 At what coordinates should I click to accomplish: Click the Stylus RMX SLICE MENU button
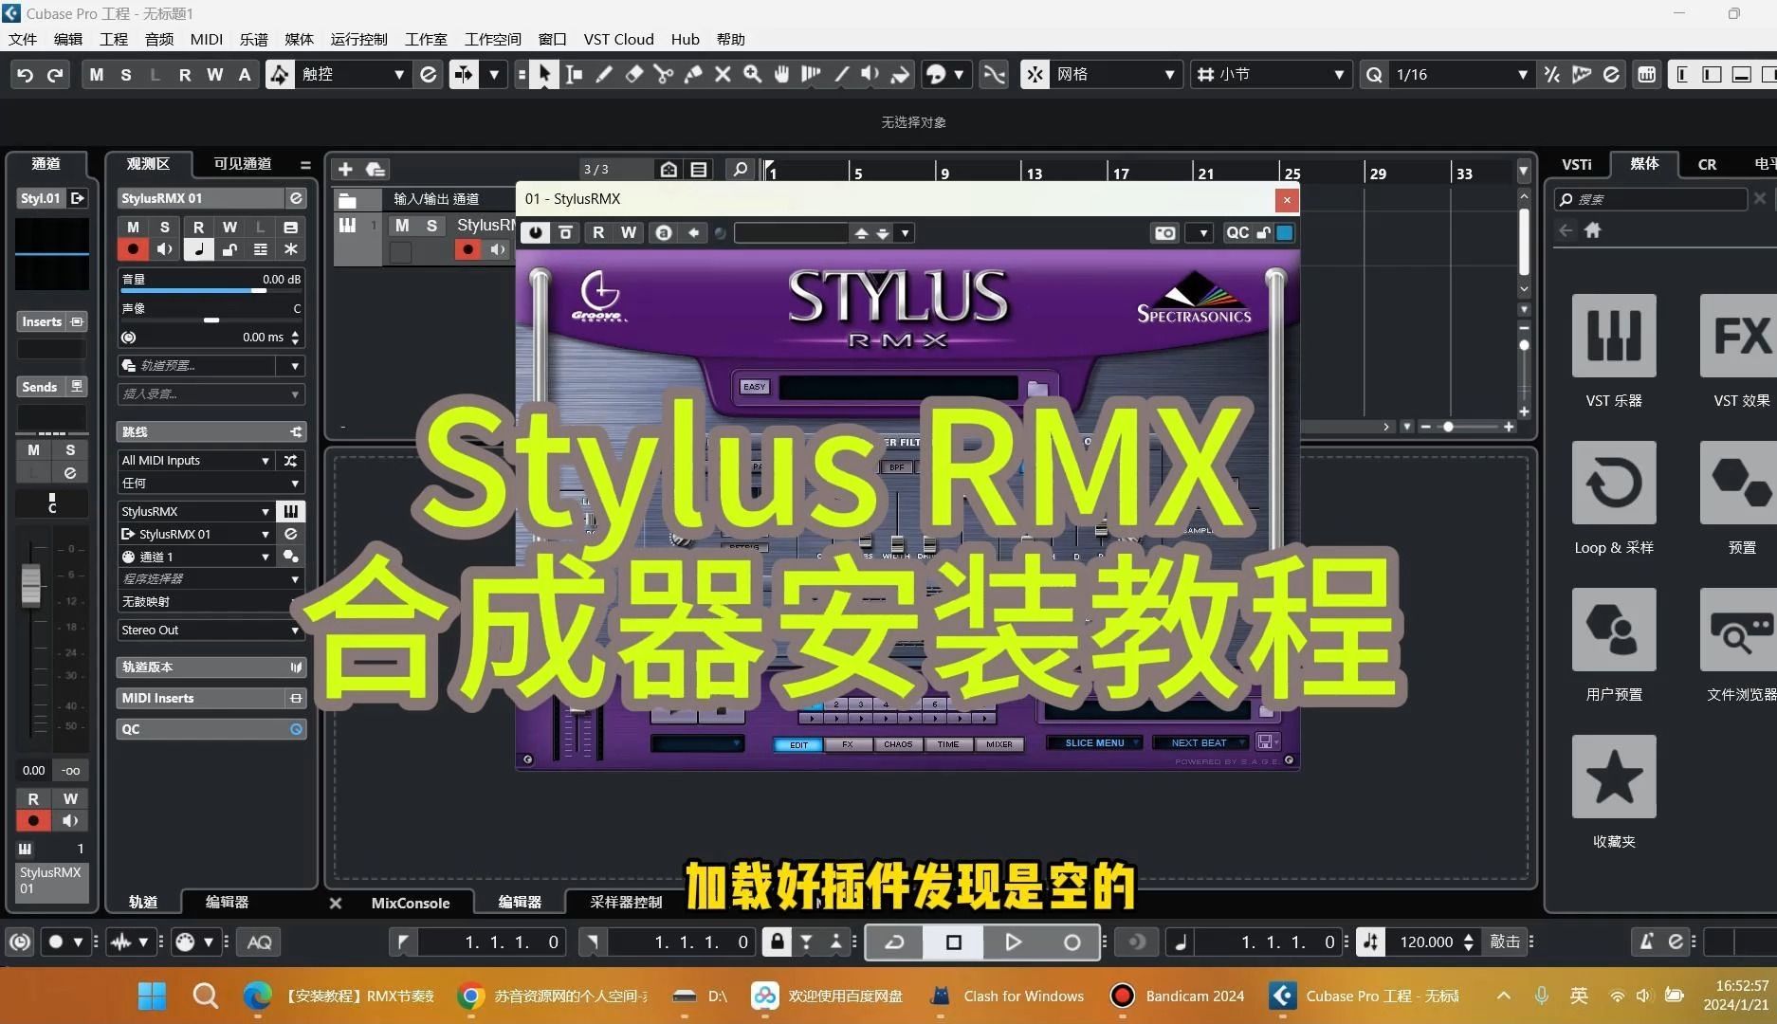(x=1094, y=742)
